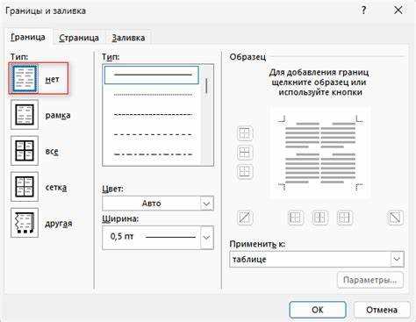Choose the 'другая' custom border preset

pos(25,223)
